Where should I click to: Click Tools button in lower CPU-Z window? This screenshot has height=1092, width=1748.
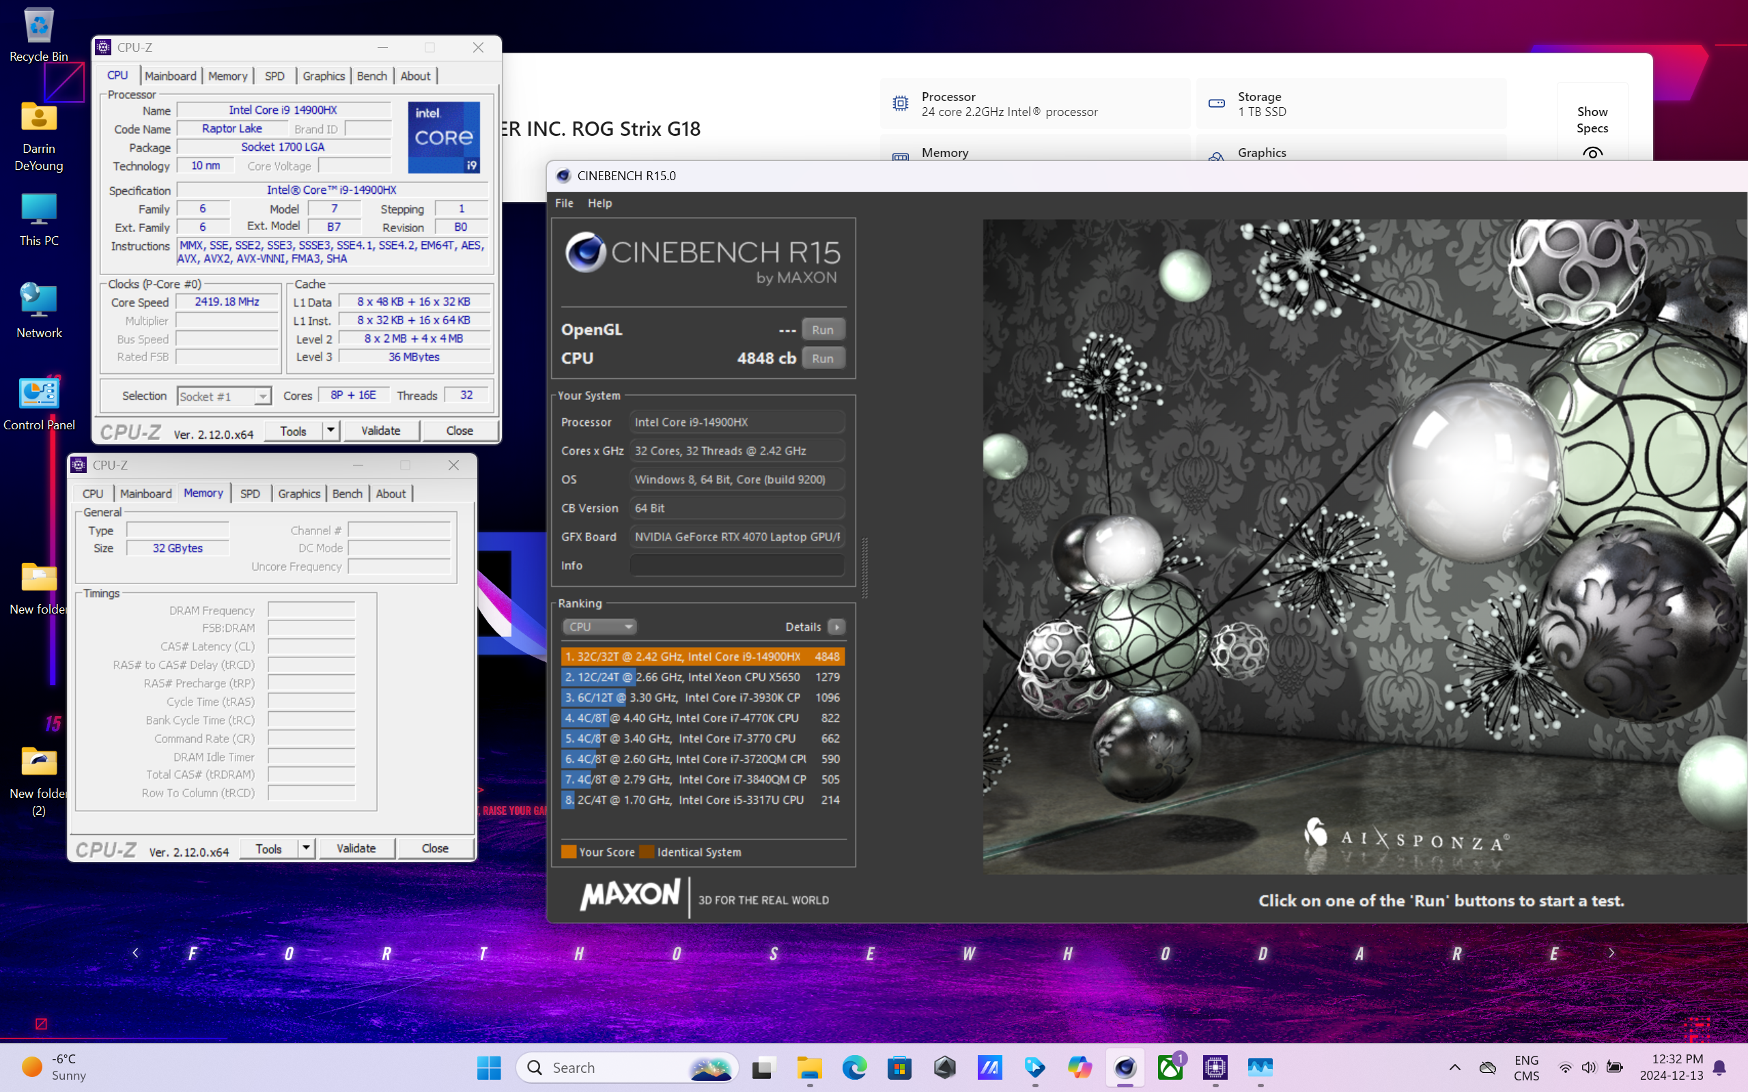click(x=269, y=848)
